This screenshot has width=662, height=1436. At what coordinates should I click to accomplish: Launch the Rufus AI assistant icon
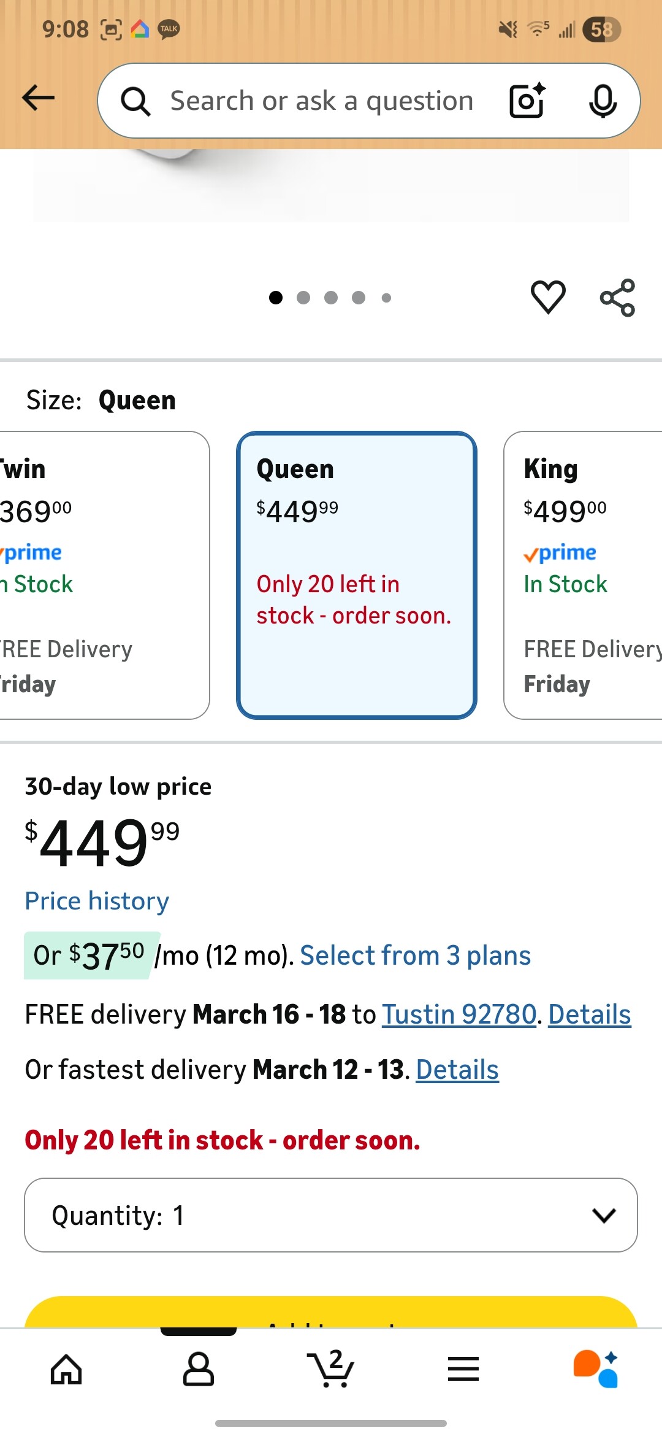pyautogui.click(x=596, y=1368)
